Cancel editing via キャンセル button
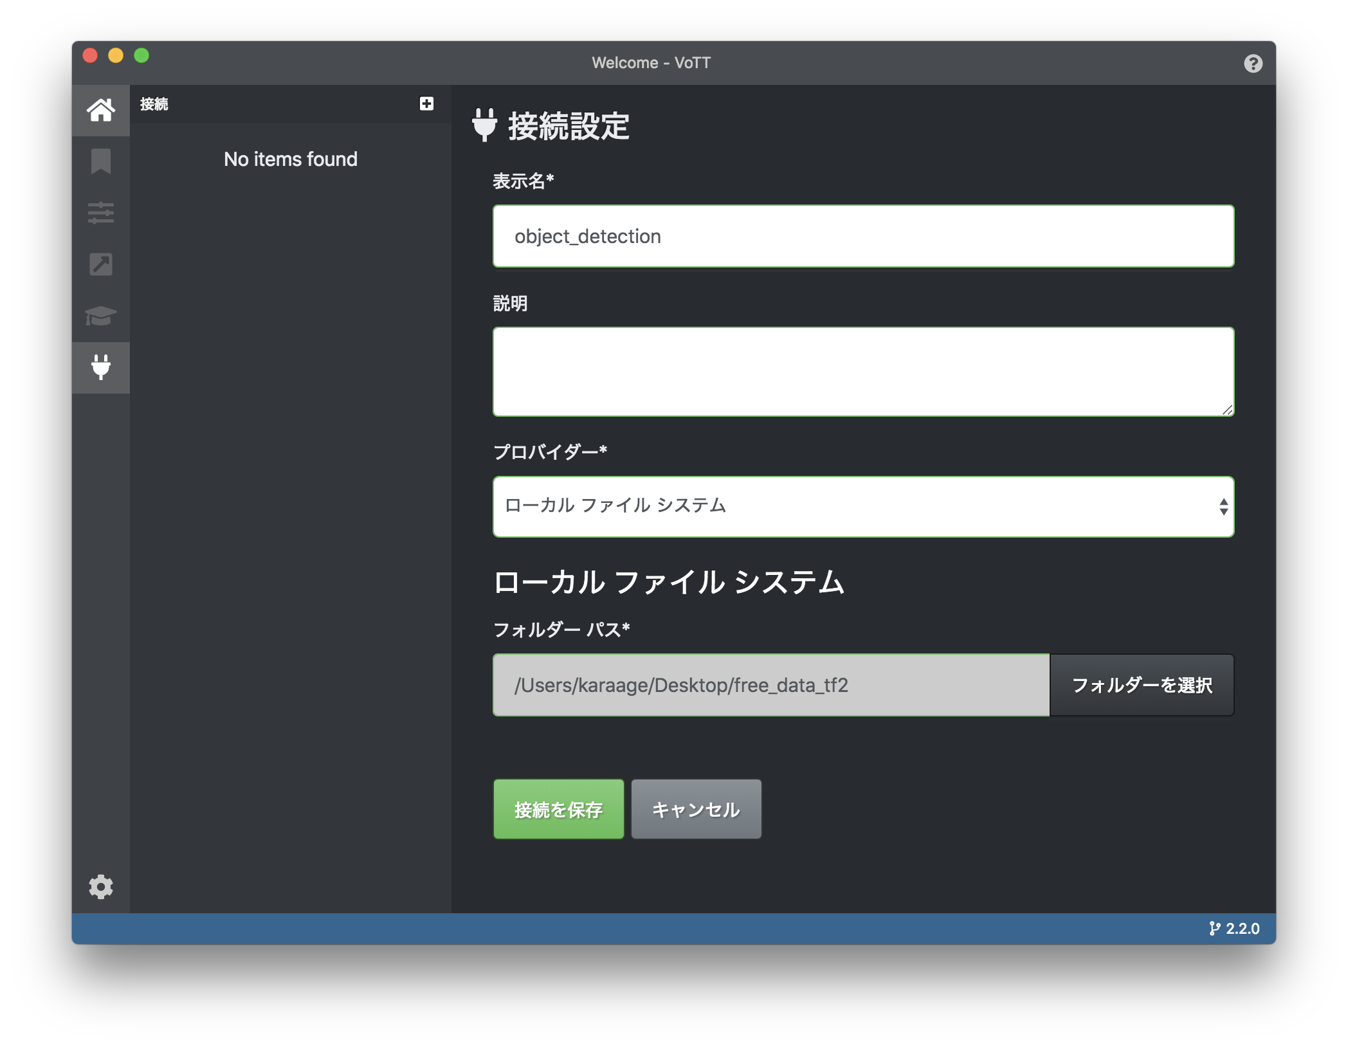 696,809
